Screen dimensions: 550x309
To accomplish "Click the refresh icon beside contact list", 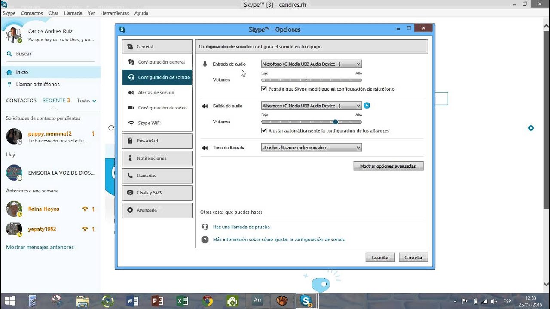I will (111, 128).
